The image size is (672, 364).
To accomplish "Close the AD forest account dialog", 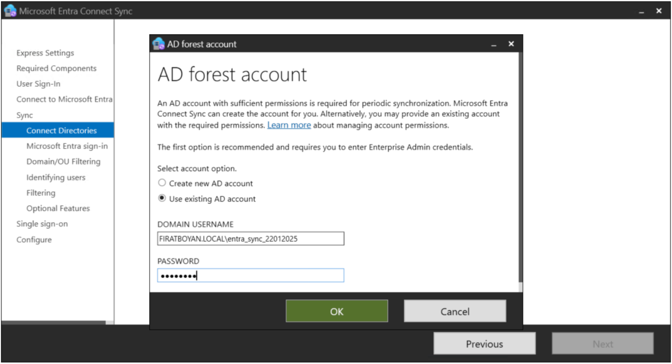I will [x=511, y=44].
